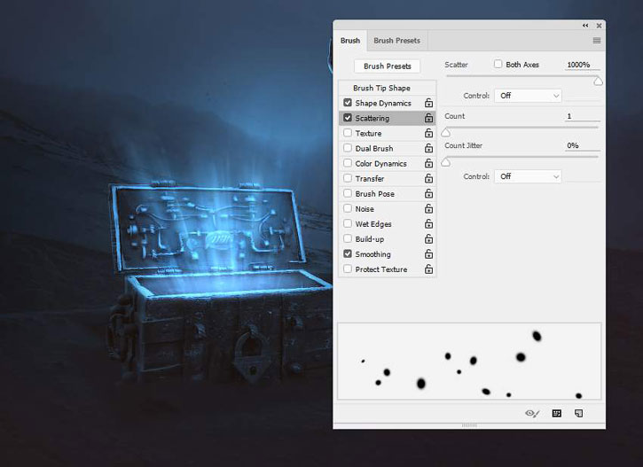Click the Scatter 1000% value field
Screen dimensions: 643x467
click(x=582, y=65)
